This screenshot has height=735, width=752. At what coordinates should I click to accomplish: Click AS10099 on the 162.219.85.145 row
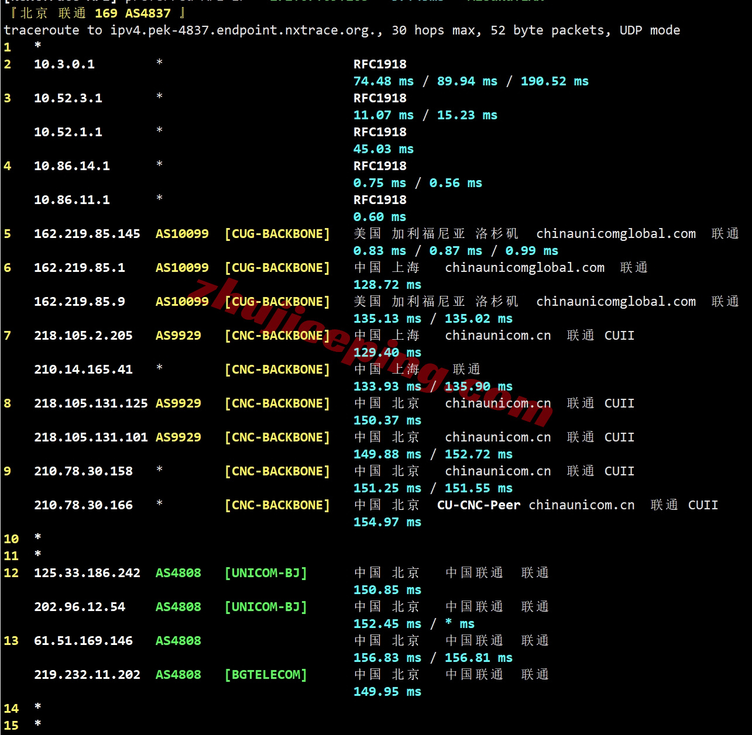click(x=182, y=234)
